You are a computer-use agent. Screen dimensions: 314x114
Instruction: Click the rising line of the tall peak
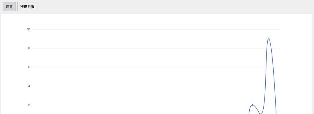[266, 76]
